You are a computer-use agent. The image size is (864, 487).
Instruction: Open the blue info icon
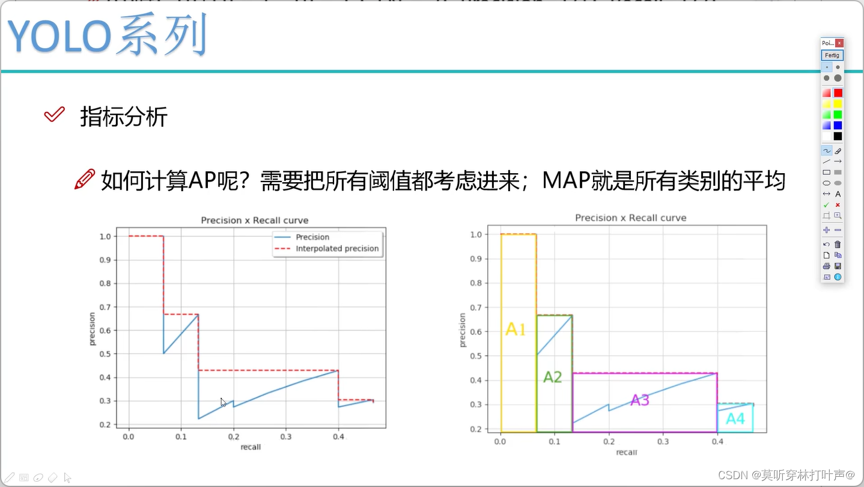(838, 277)
